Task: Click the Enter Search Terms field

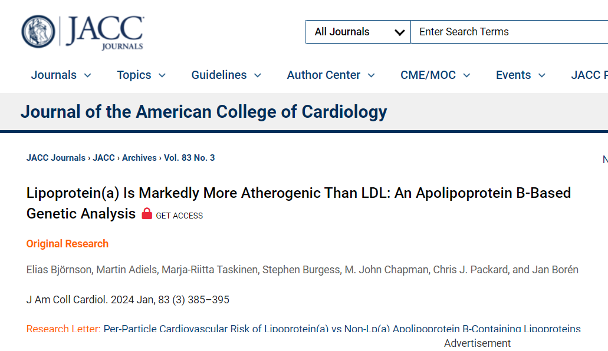Action: click(x=509, y=32)
